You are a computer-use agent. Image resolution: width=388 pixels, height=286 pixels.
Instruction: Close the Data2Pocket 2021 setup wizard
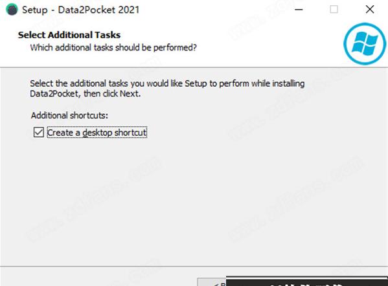point(370,10)
